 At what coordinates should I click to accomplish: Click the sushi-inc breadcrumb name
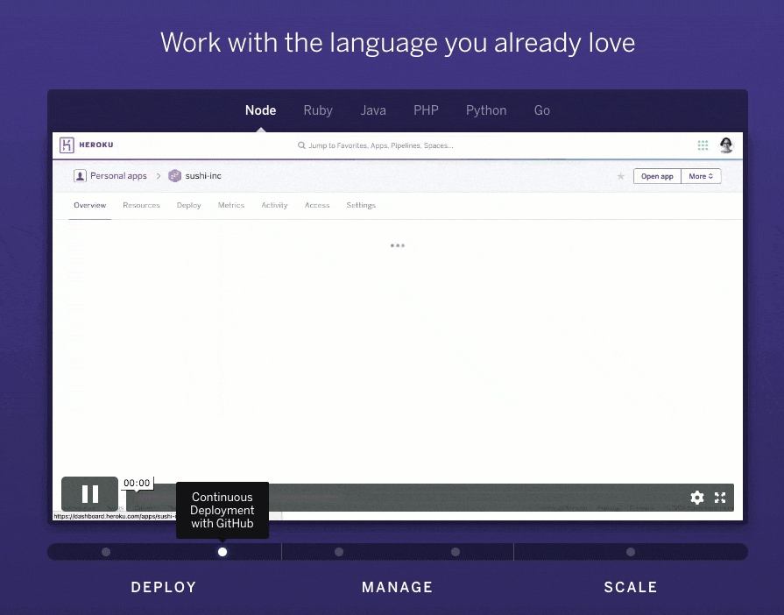click(203, 176)
